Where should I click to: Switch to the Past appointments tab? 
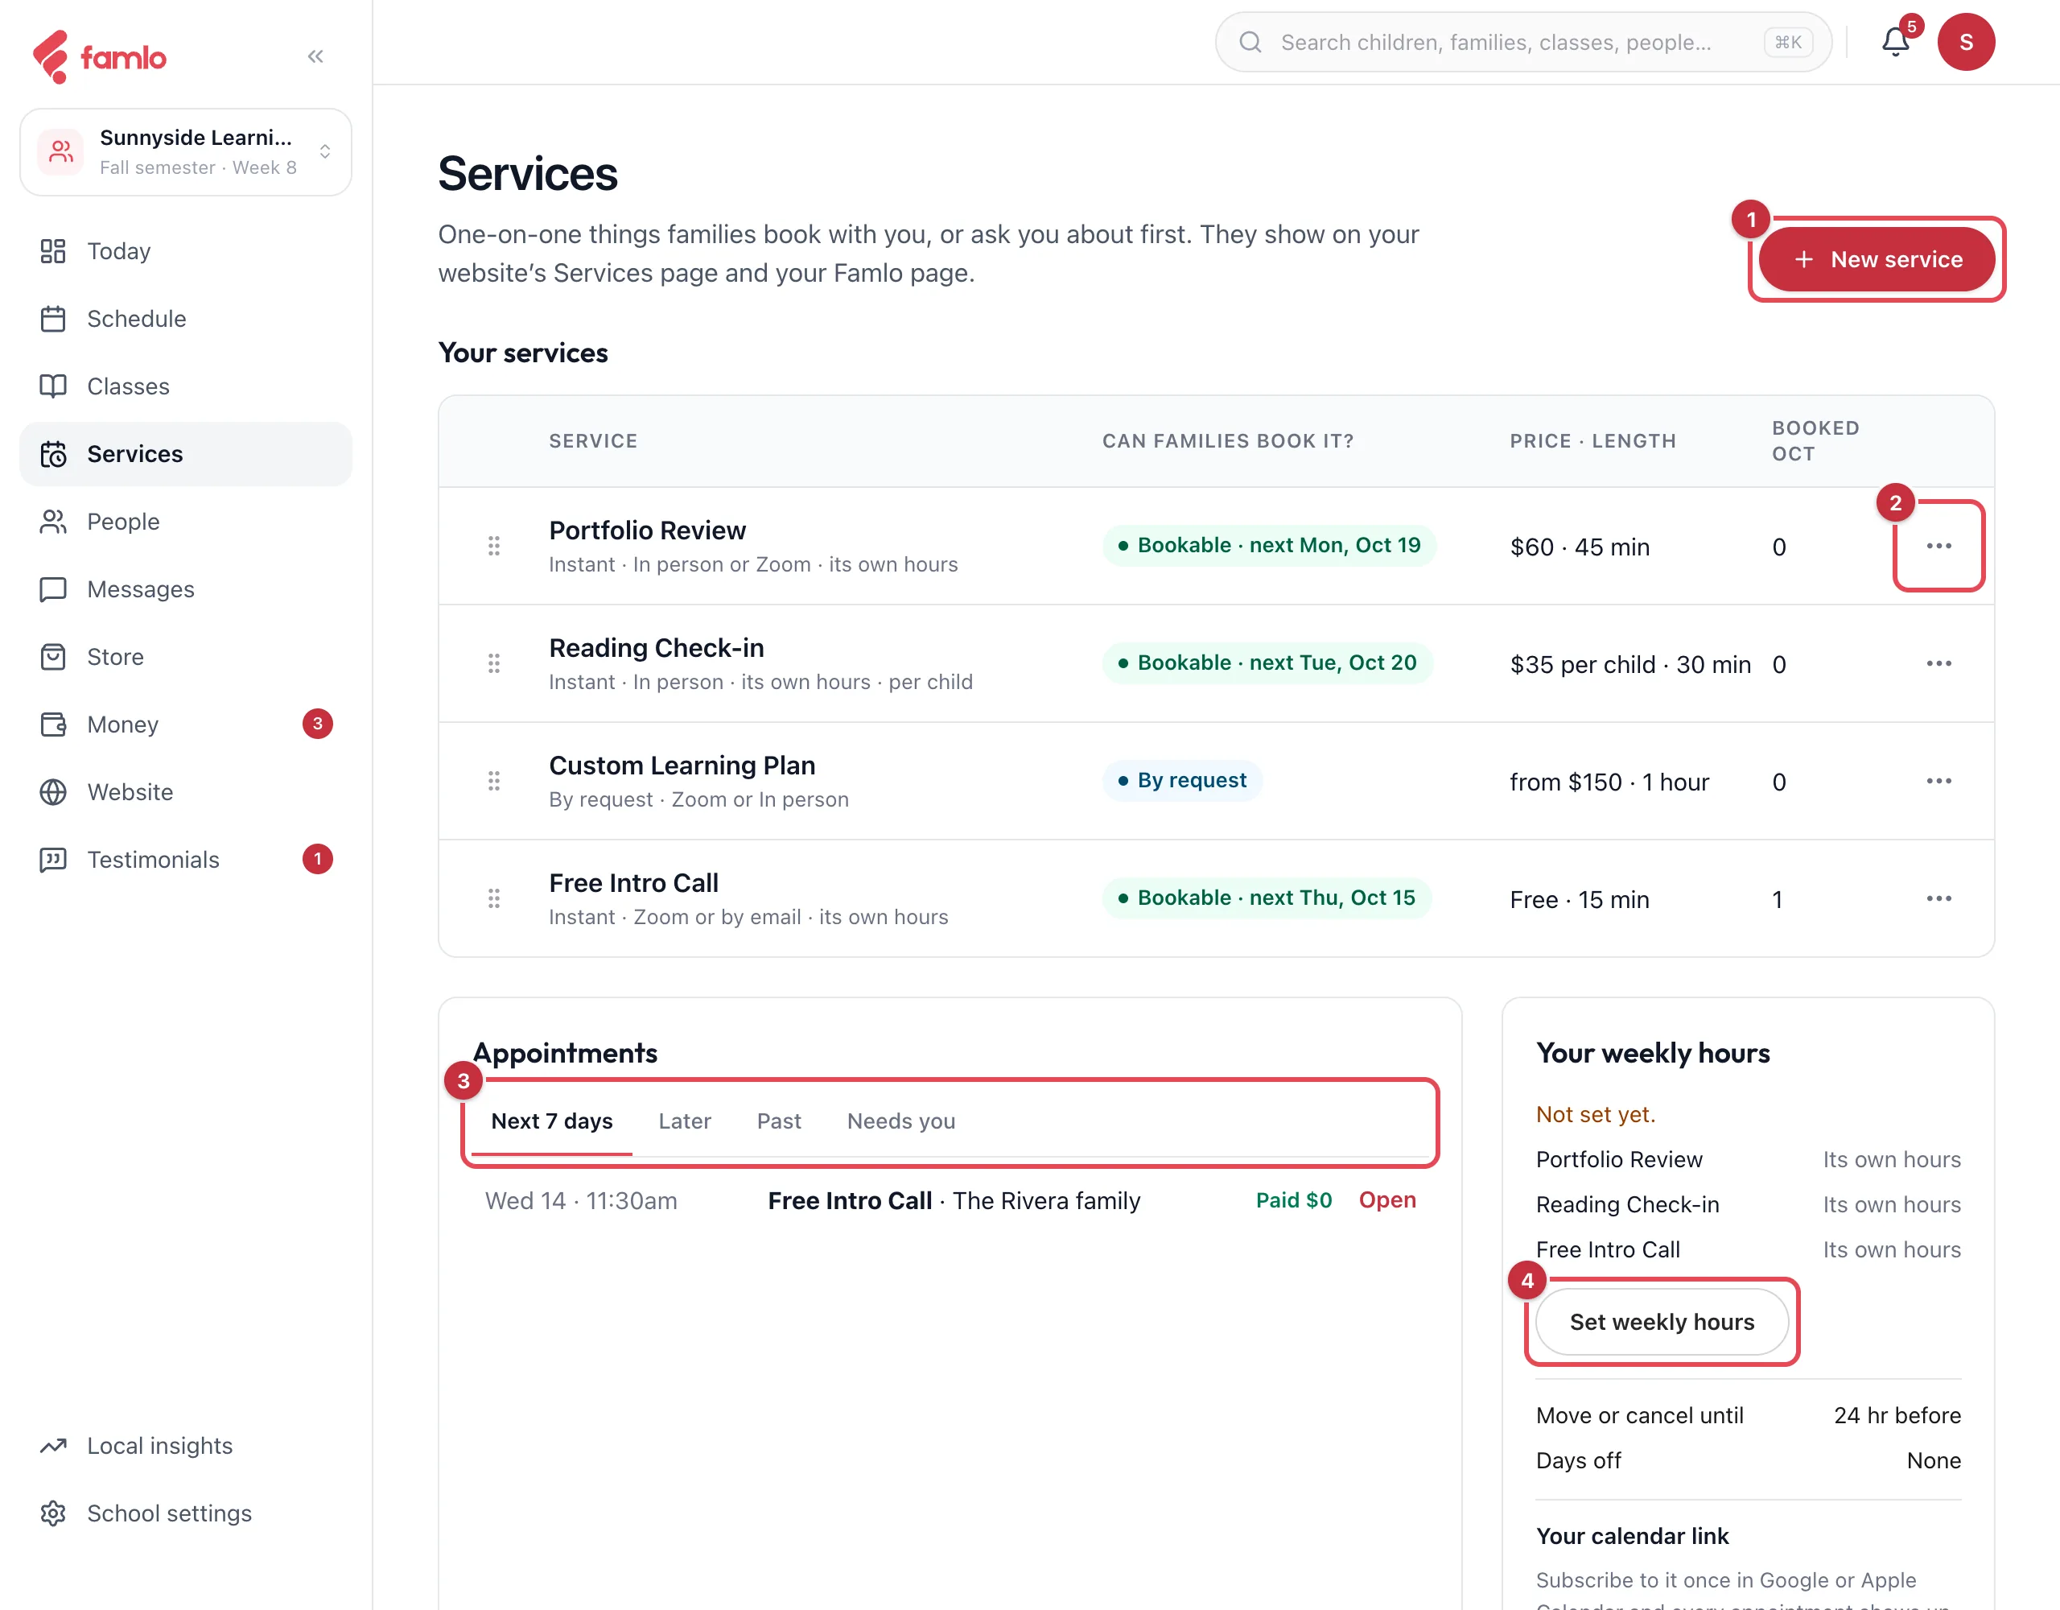click(x=779, y=1121)
